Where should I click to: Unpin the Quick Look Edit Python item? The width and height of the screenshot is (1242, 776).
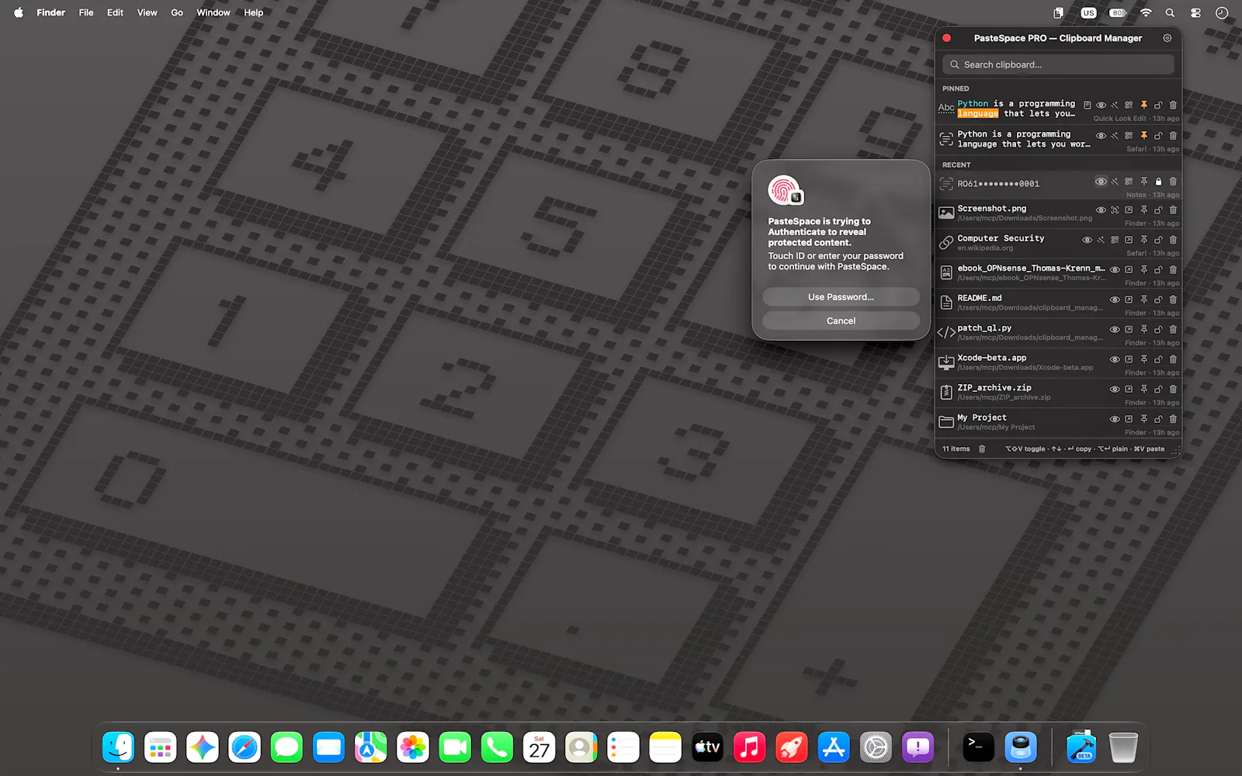pyautogui.click(x=1143, y=105)
